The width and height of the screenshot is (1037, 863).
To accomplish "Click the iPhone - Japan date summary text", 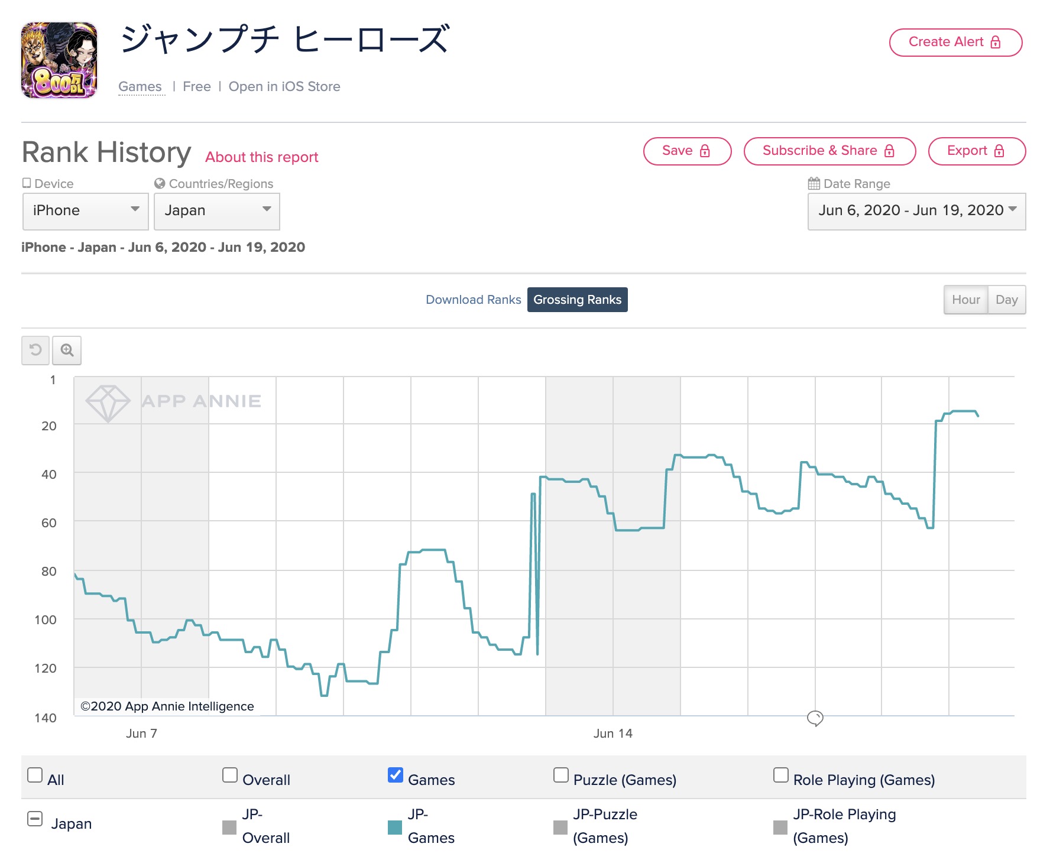I will click(163, 247).
